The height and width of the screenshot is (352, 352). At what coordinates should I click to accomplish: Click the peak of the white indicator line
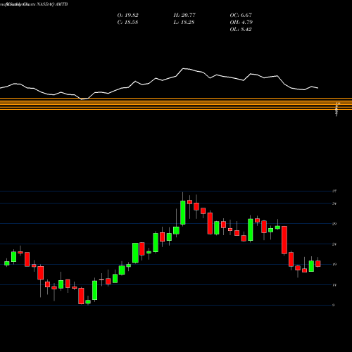click(183, 68)
